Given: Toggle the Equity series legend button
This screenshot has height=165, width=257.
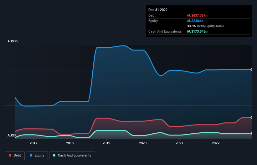Looking at the screenshot, I should 37,156.
